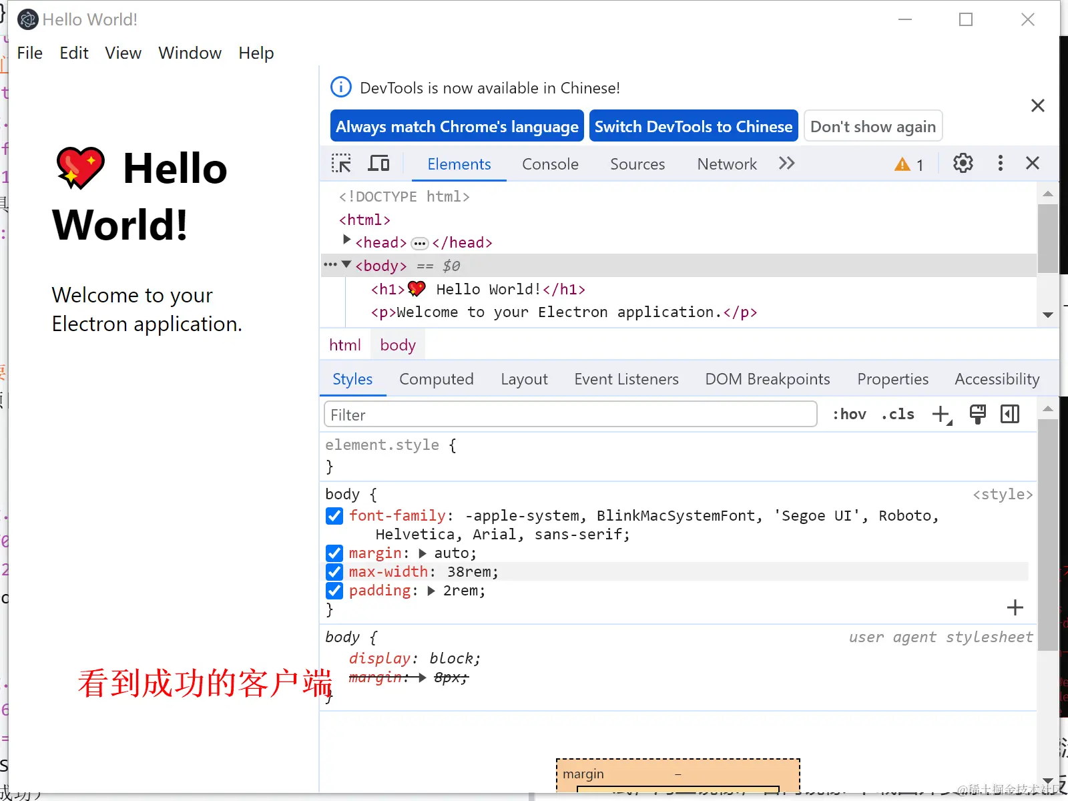The width and height of the screenshot is (1068, 801).
Task: Disable the padding 2rem declaration
Action: [x=334, y=591]
